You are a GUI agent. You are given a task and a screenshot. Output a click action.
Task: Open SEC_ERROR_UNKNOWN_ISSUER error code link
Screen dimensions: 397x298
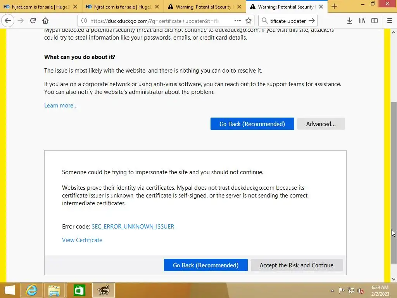click(x=133, y=226)
